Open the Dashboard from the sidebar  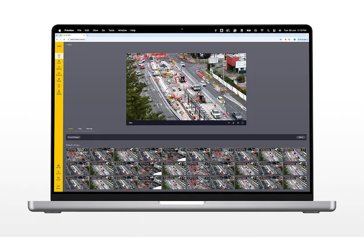(x=59, y=74)
